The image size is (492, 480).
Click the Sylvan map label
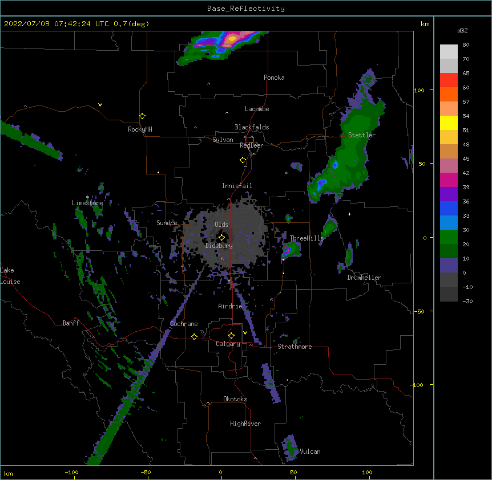click(223, 140)
